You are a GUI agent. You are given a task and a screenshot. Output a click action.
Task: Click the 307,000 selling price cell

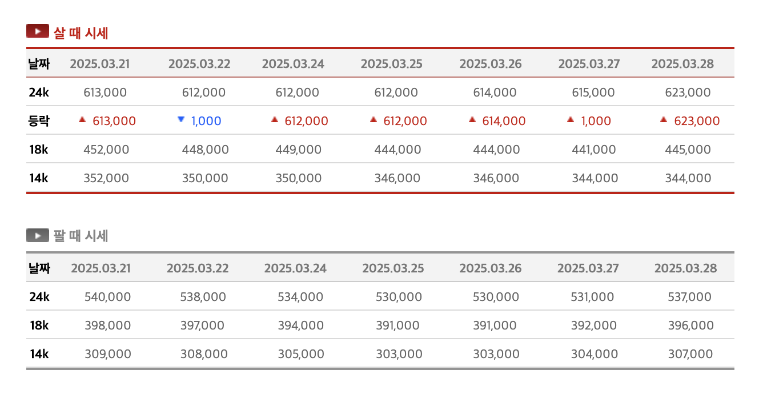pos(690,354)
